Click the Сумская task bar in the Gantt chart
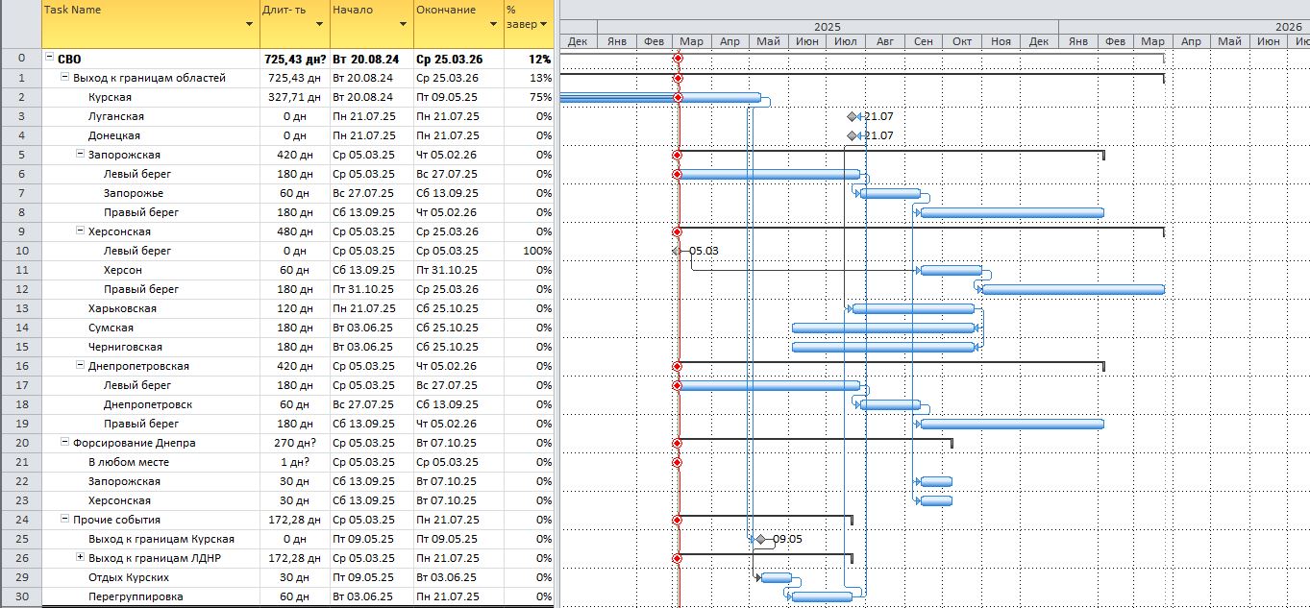 click(x=882, y=328)
